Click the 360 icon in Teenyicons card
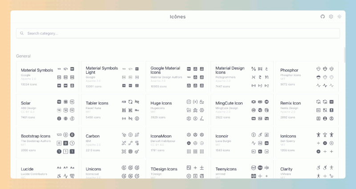This screenshot has width=356, height=189. [x=254, y=168]
